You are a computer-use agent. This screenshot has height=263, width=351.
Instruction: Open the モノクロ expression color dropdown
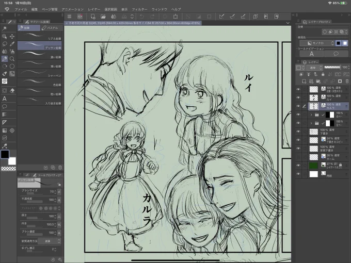point(317,43)
